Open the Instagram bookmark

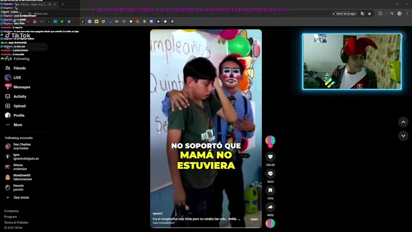tap(35, 22)
